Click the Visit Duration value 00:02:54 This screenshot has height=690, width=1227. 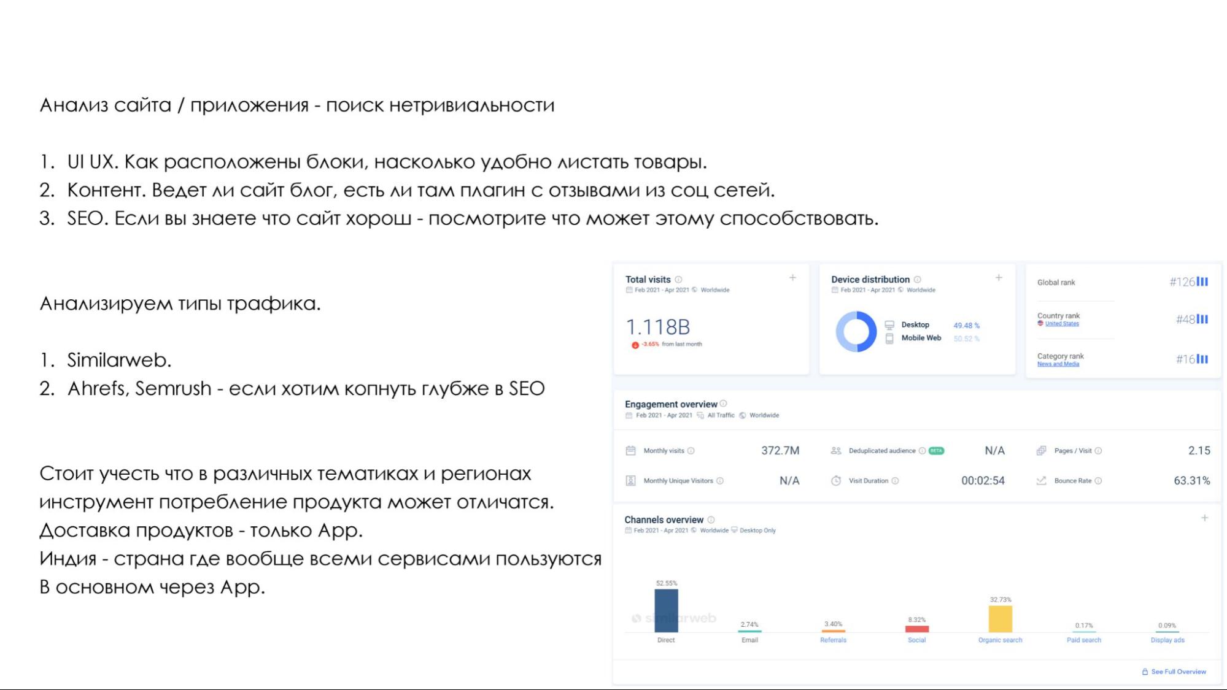[x=983, y=481]
